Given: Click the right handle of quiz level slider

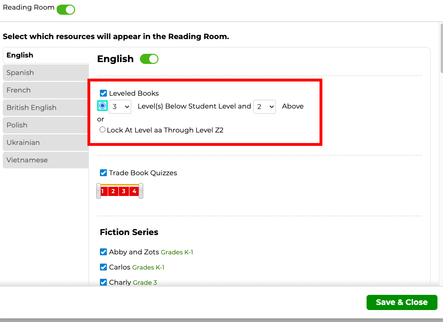Looking at the screenshot, I should pyautogui.click(x=141, y=191).
